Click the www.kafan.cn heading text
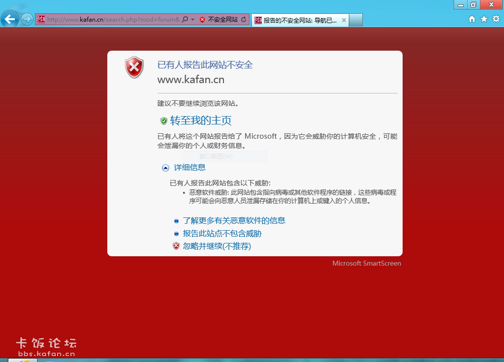Image resolution: width=504 pixels, height=362 pixels. click(191, 80)
